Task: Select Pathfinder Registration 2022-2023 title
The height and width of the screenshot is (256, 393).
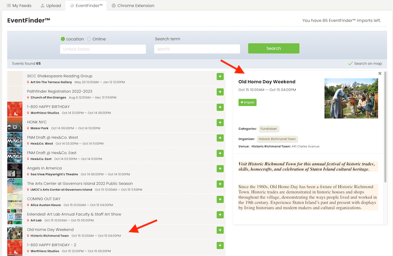Action: 59,92
